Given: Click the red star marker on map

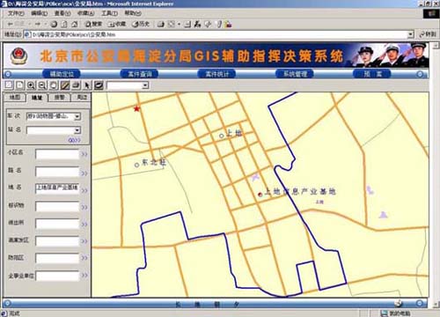Looking at the screenshot, I should (x=136, y=109).
